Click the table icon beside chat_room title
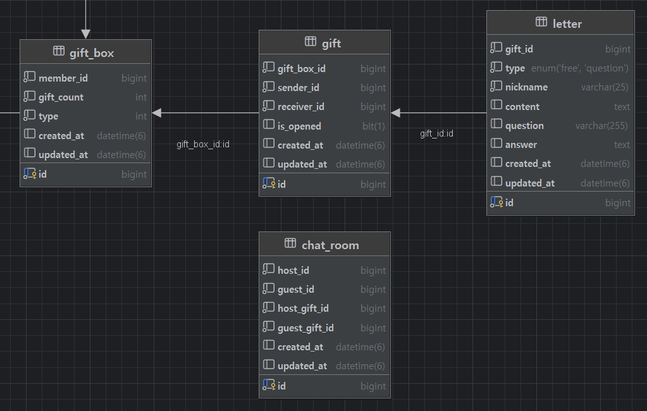This screenshot has height=411, width=647. click(x=290, y=243)
